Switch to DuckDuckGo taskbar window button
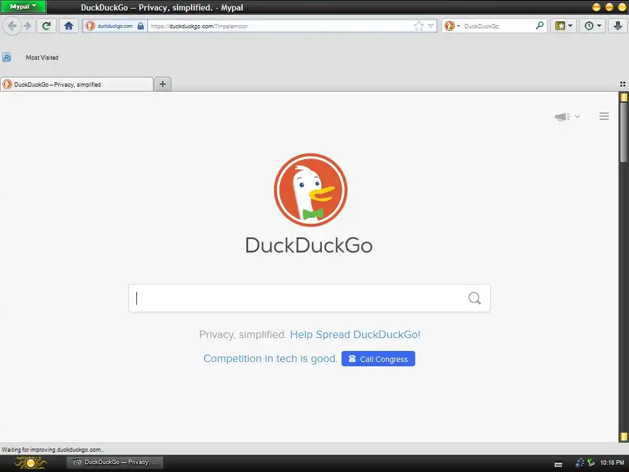This screenshot has height=472, width=629. pyautogui.click(x=115, y=462)
